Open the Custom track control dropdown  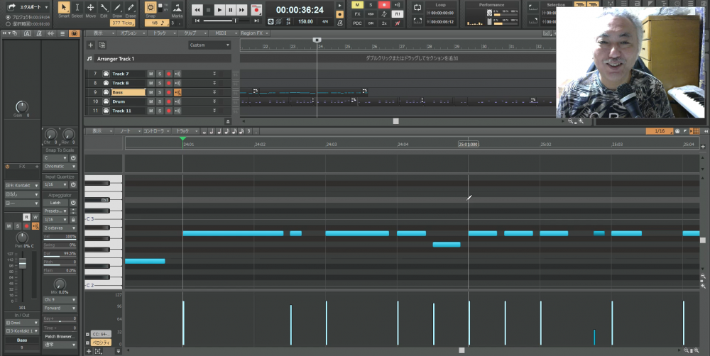[x=209, y=45]
